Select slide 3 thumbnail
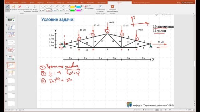Screen dimensions: 200x112 (x=11, y=35)
